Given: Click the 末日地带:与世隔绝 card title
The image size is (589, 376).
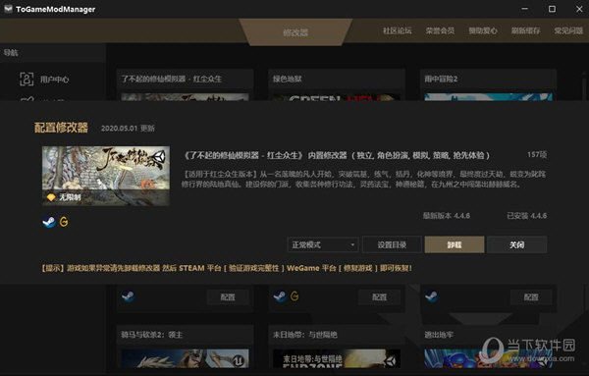Looking at the screenshot, I should click(305, 335).
